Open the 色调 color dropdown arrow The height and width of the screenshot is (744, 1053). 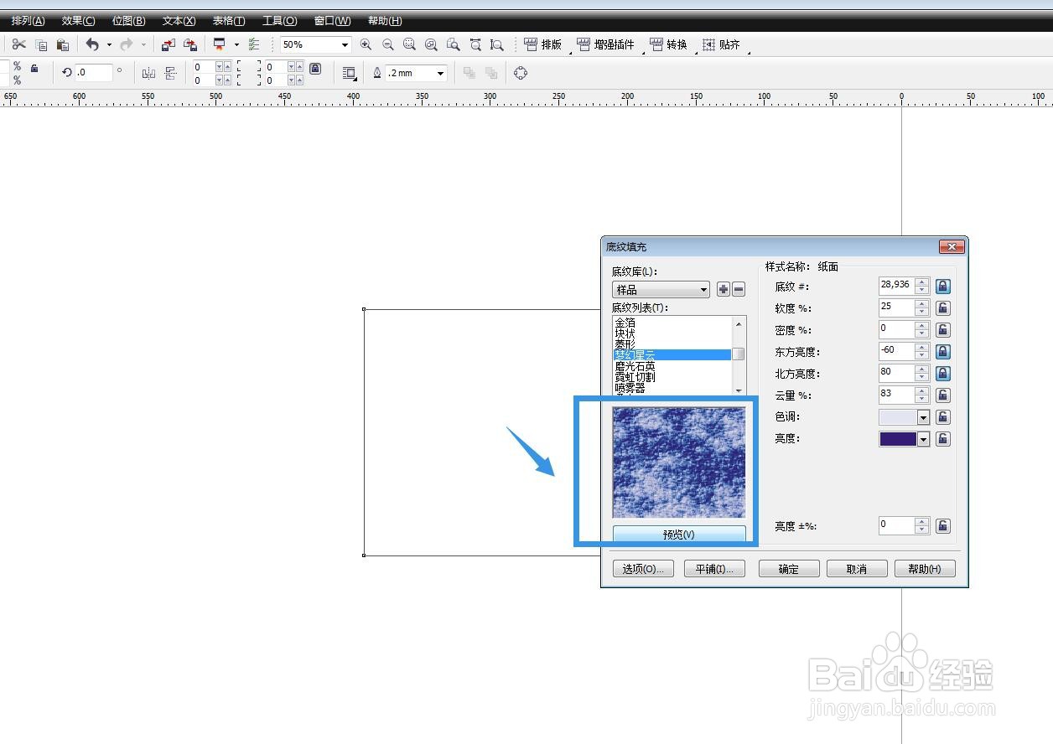pyautogui.click(x=924, y=417)
